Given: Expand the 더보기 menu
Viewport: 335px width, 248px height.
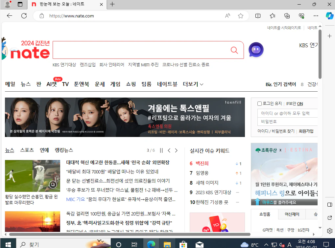Looking at the screenshot, I should [193, 84].
